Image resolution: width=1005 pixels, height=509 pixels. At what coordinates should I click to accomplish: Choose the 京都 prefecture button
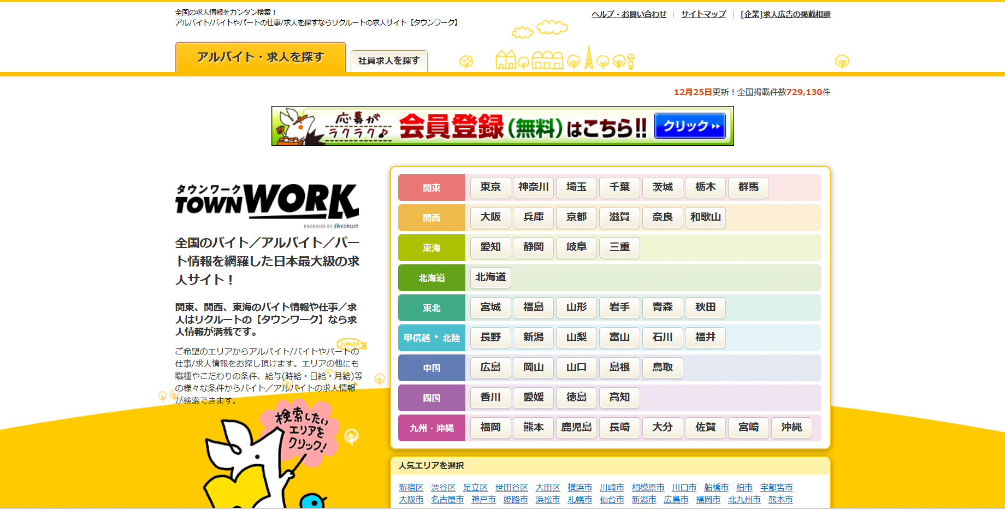click(x=577, y=217)
